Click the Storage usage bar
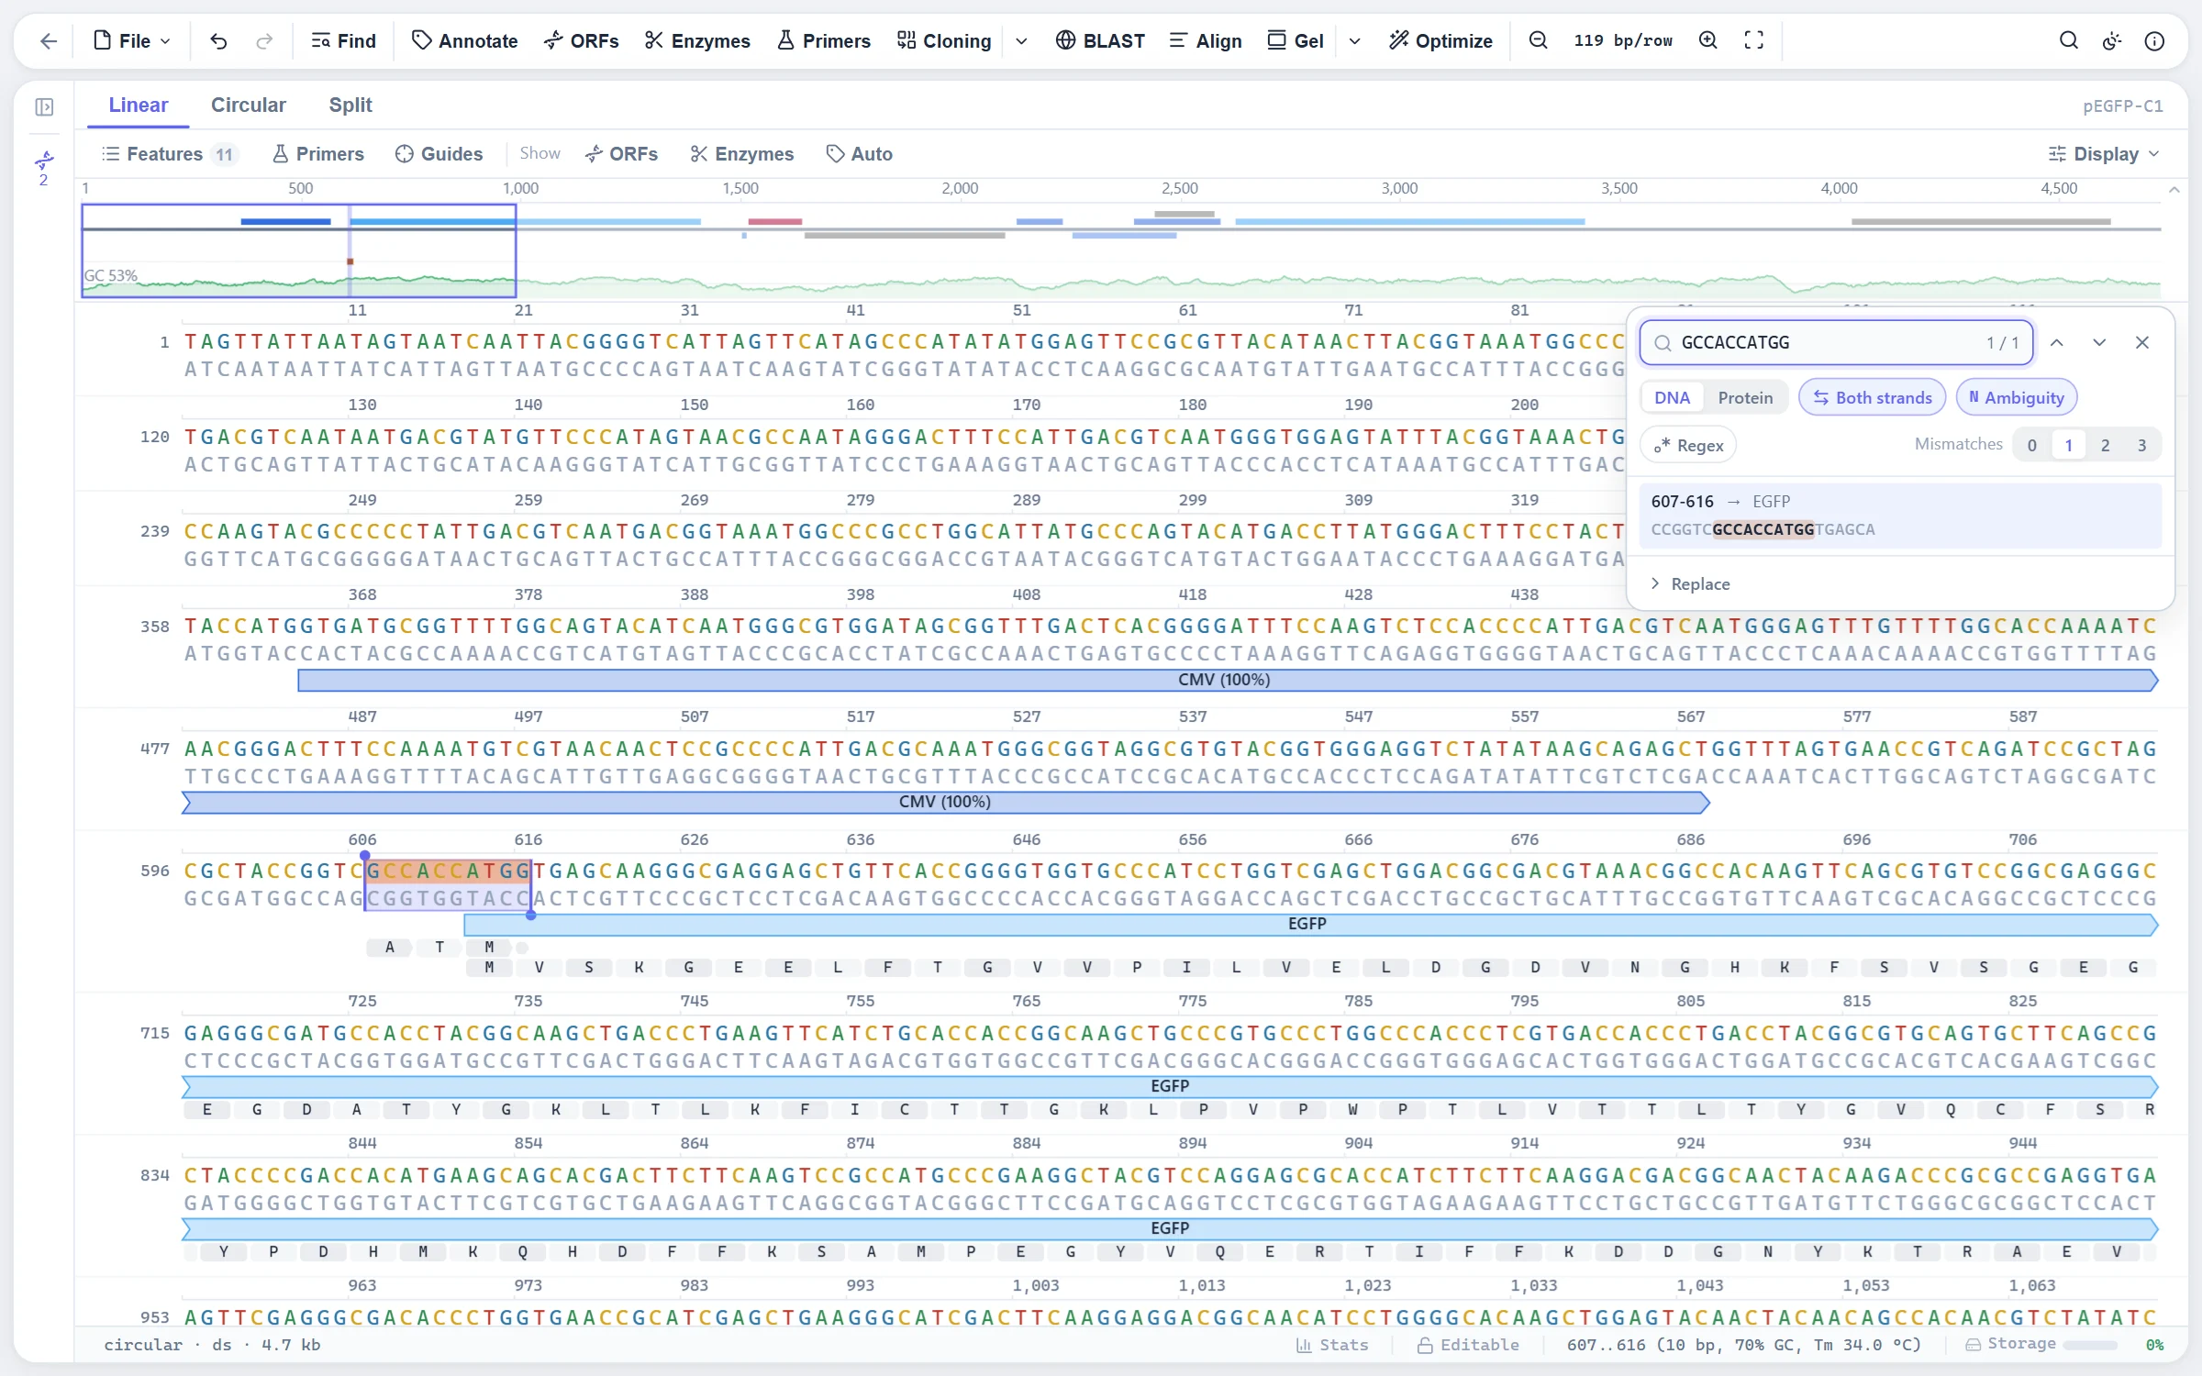 (x=2089, y=1345)
